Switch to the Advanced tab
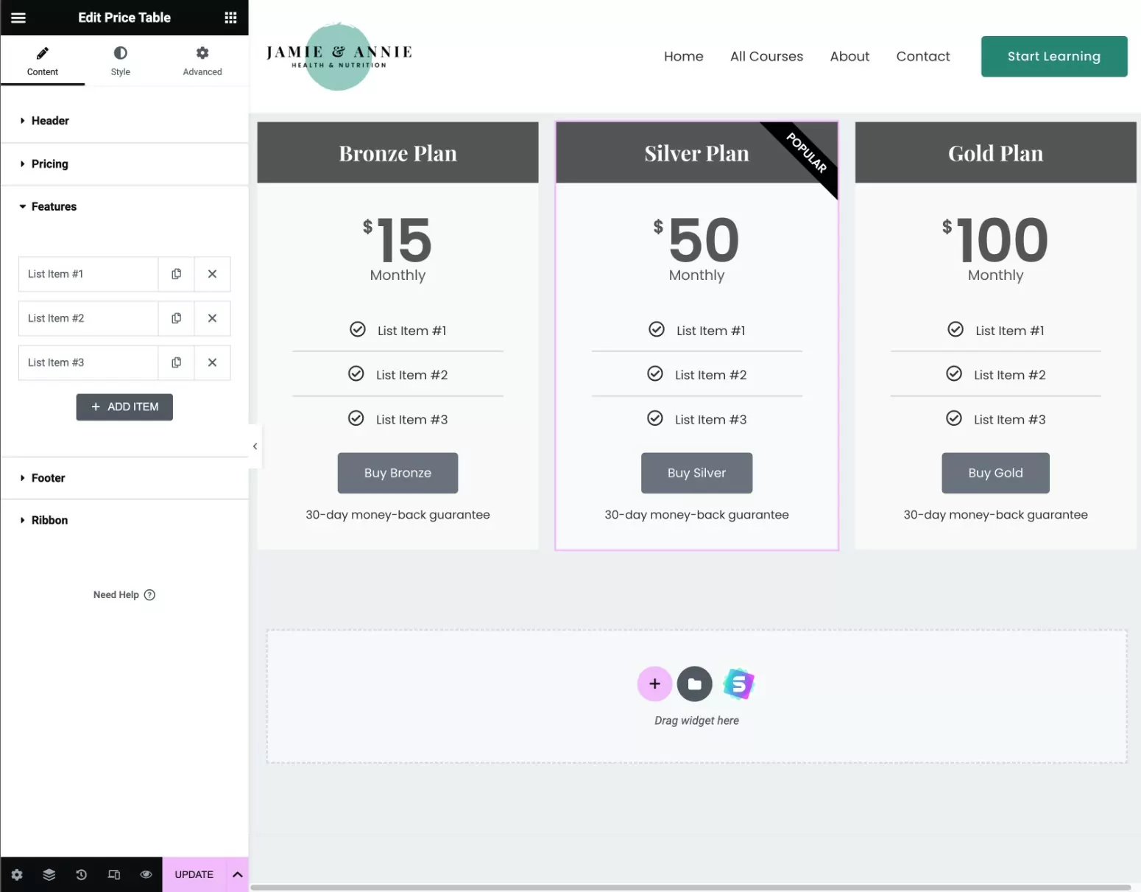This screenshot has width=1141, height=892. click(202, 61)
